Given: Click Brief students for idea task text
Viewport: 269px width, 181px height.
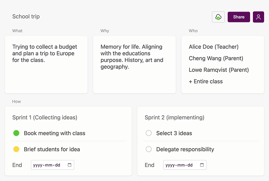Looking at the screenshot, I should 52,149.
